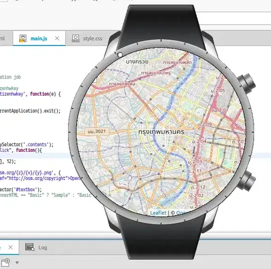Close the main.js tab
Image resolution: width=271 pixels, height=269 pixels.
click(57, 38)
